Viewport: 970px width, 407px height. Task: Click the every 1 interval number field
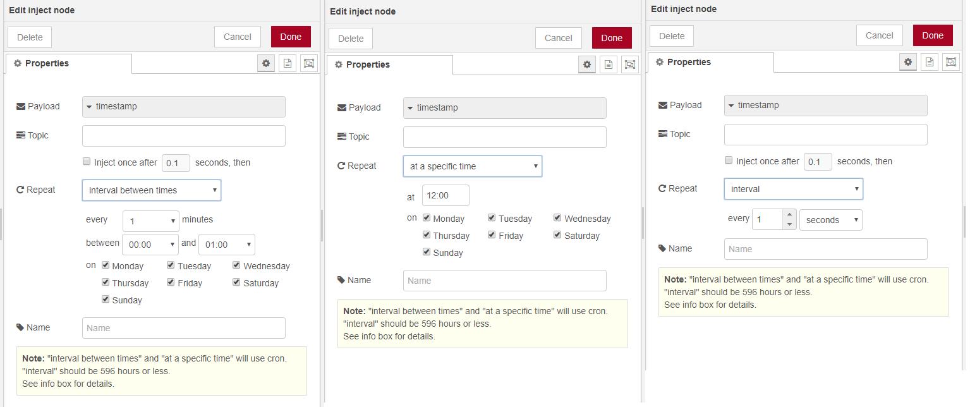[768, 219]
